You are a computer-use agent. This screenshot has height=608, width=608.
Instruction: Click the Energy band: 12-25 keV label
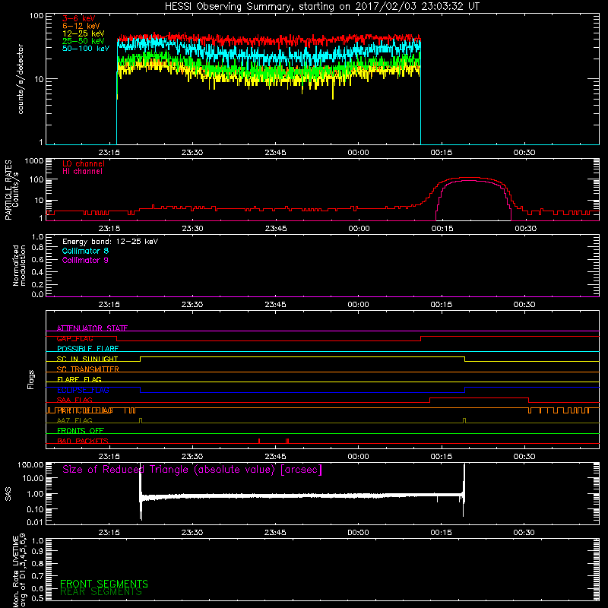(110, 242)
